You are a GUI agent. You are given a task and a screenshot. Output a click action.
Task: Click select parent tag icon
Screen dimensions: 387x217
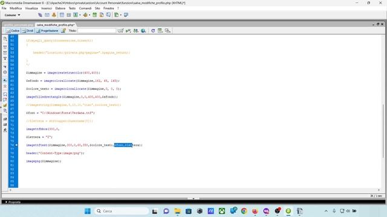[x=5, y=67]
